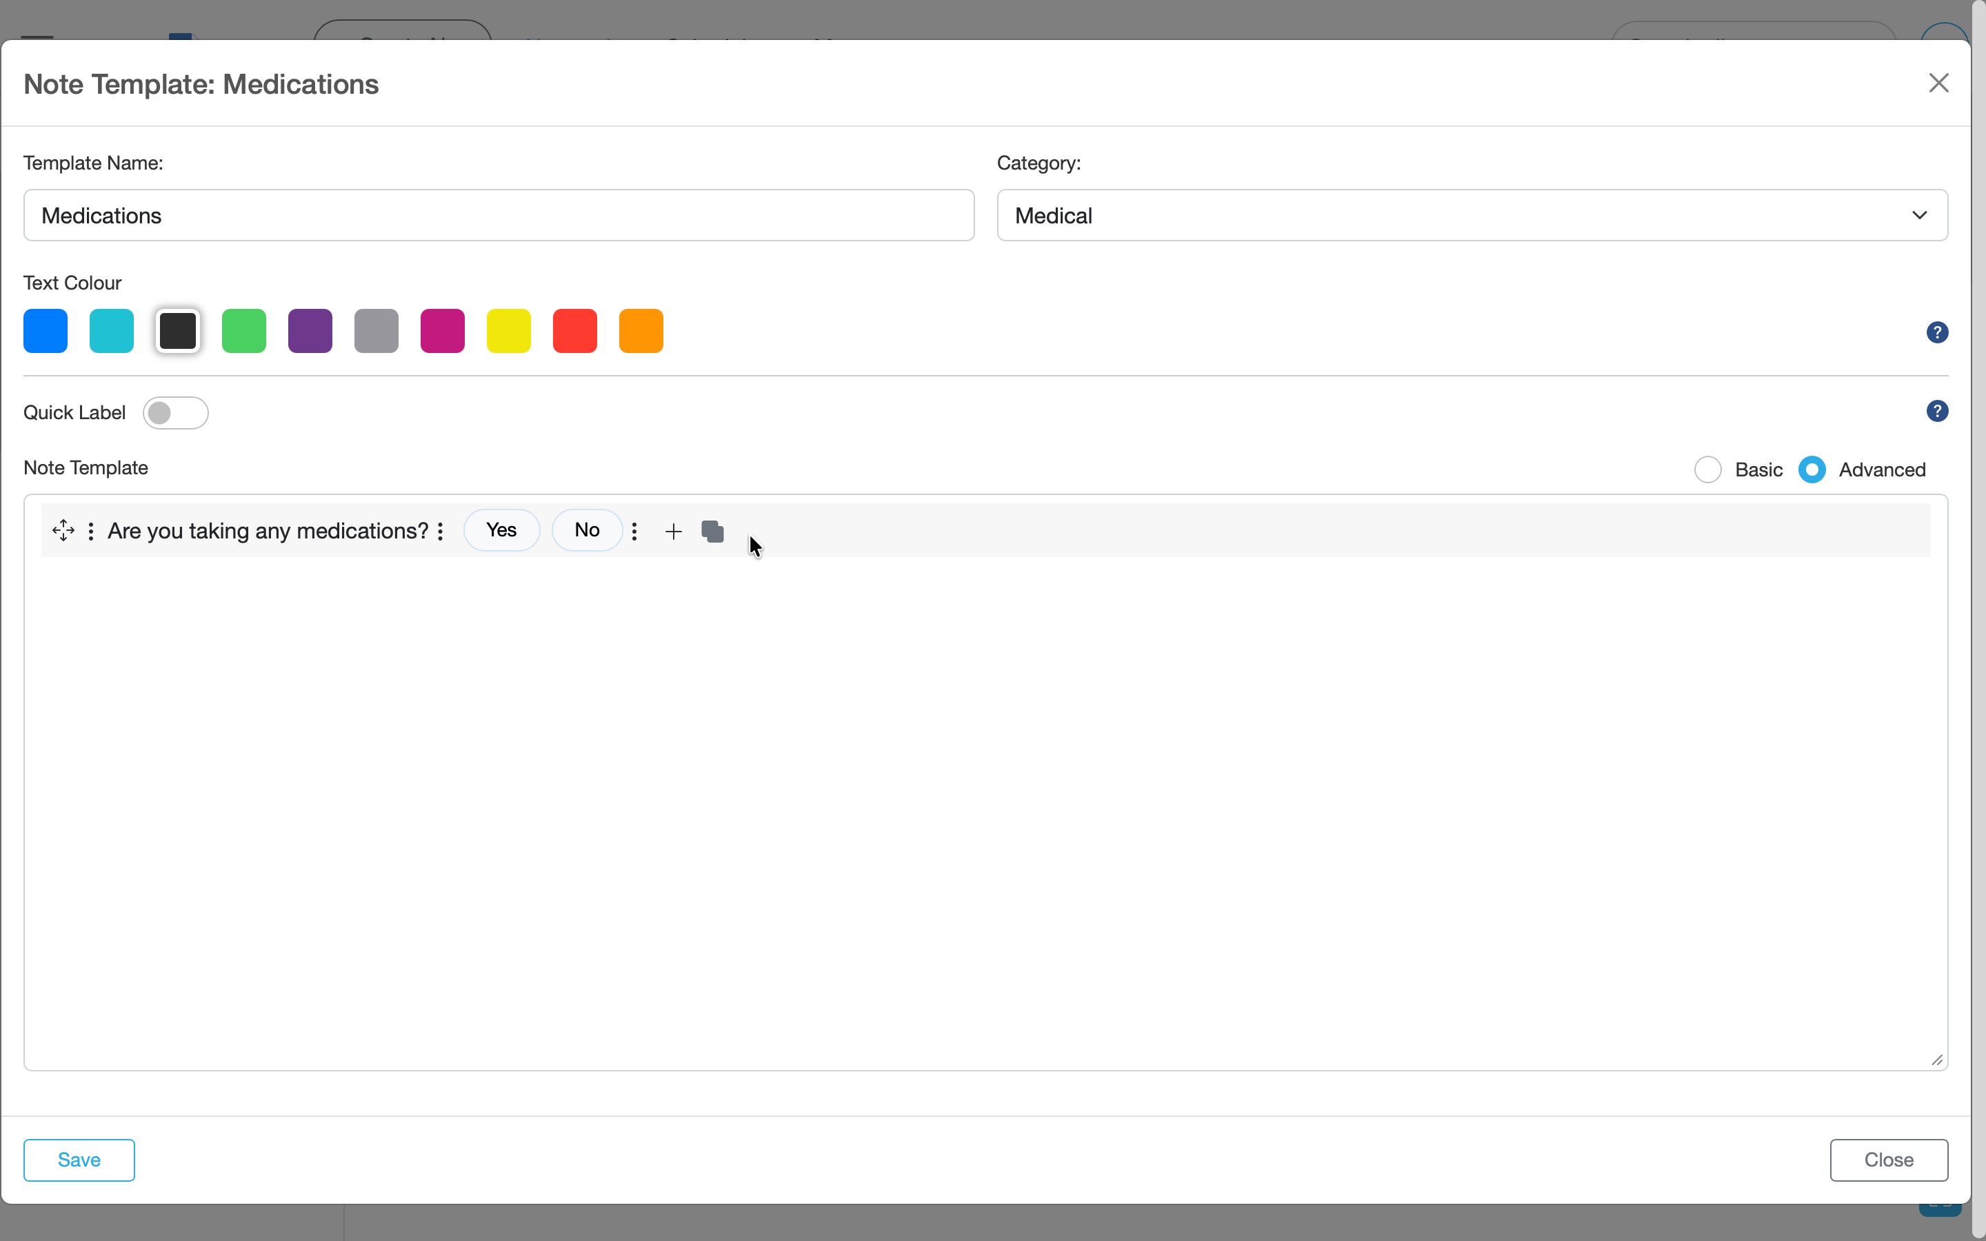Save the Medications template
Screen dimensions: 1986x1241
[x=78, y=1160]
